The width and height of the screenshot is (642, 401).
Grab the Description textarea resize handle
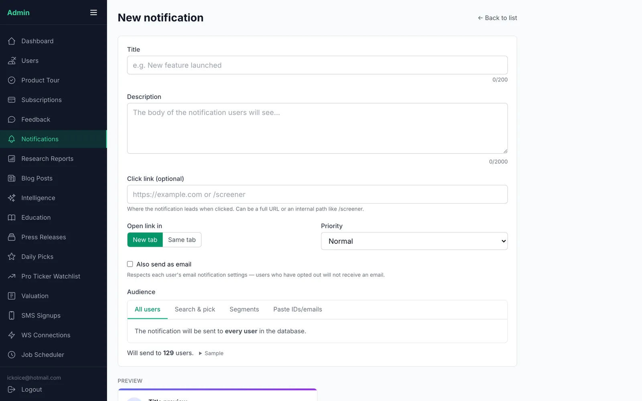(505, 151)
